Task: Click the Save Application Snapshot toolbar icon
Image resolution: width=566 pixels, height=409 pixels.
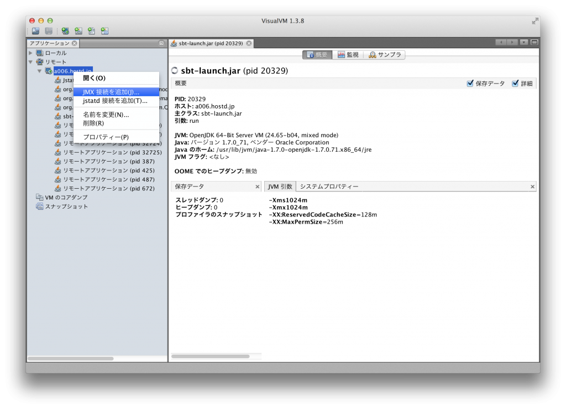Action: [49, 30]
